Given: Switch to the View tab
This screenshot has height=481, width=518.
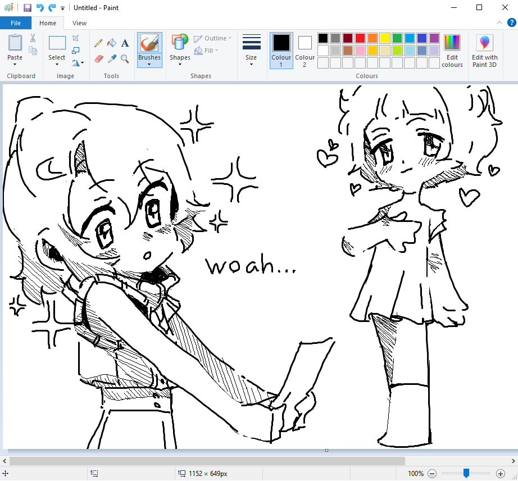Looking at the screenshot, I should click(x=79, y=23).
